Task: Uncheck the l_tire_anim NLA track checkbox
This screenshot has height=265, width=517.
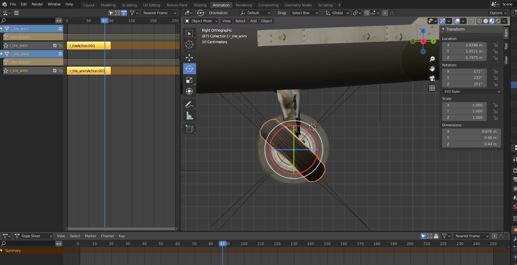Action: coord(55,45)
